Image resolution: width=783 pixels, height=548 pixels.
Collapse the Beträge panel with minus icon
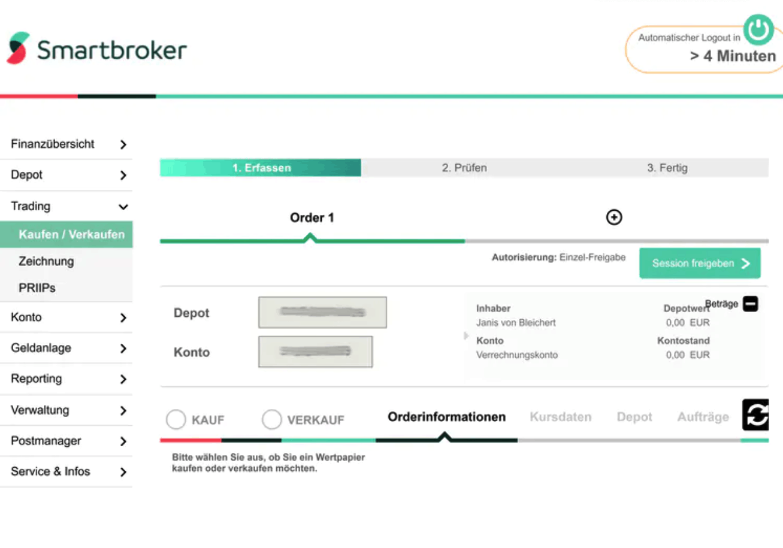tap(751, 304)
